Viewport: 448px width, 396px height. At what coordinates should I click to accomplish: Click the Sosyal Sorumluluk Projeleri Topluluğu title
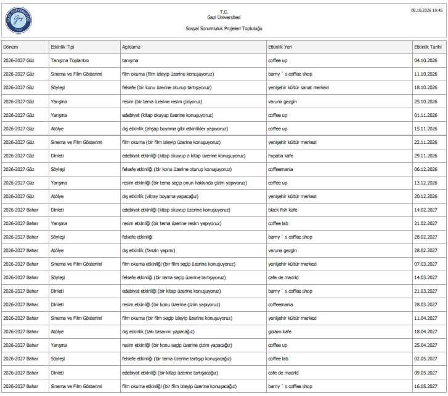[224, 28]
